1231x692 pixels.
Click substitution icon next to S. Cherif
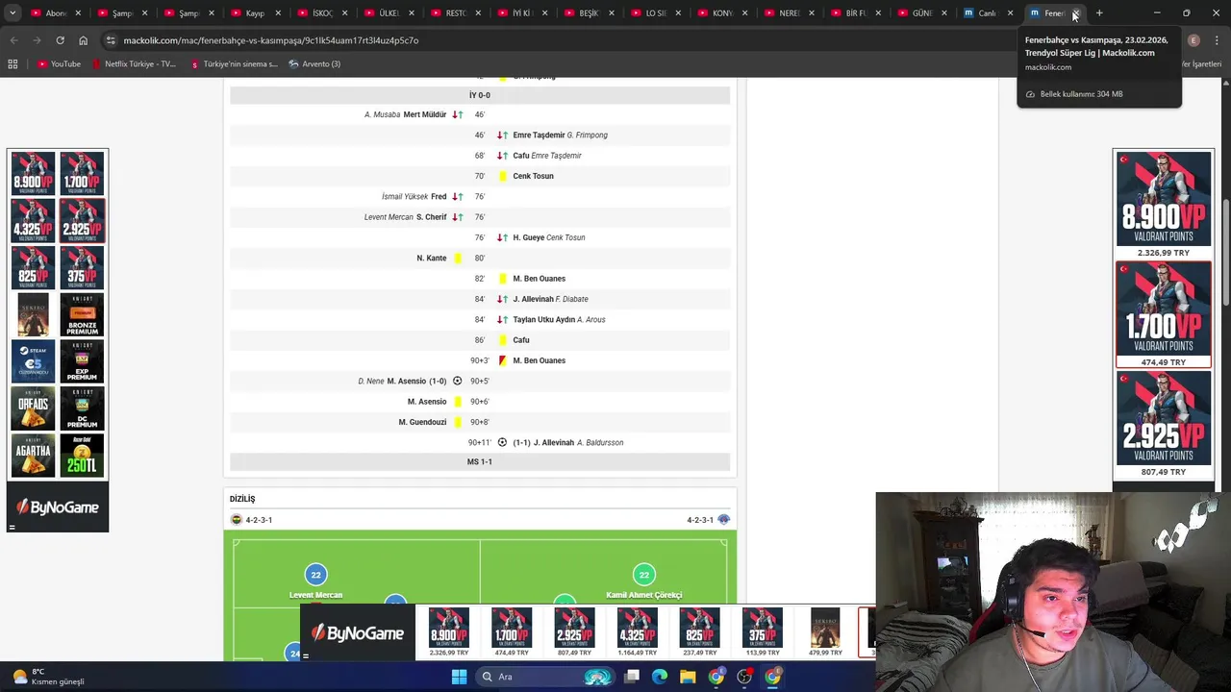[458, 217]
